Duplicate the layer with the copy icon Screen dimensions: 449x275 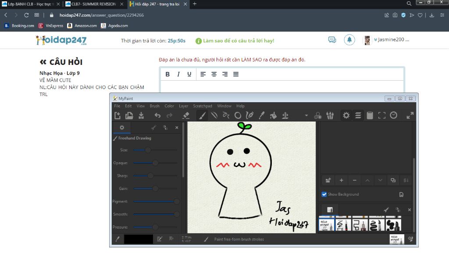click(x=393, y=180)
